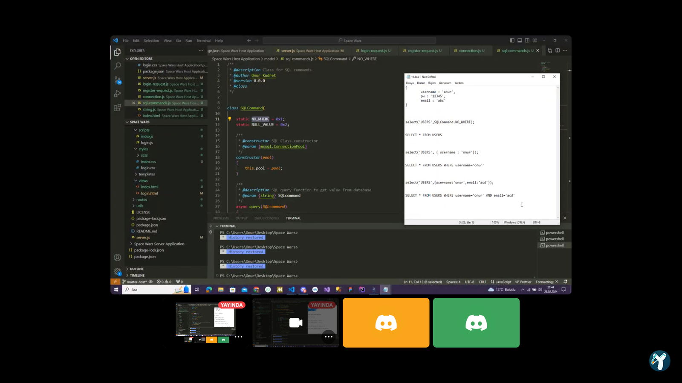Click Notepad's vertical scrollbar
The image size is (682, 383).
pyautogui.click(x=558, y=152)
